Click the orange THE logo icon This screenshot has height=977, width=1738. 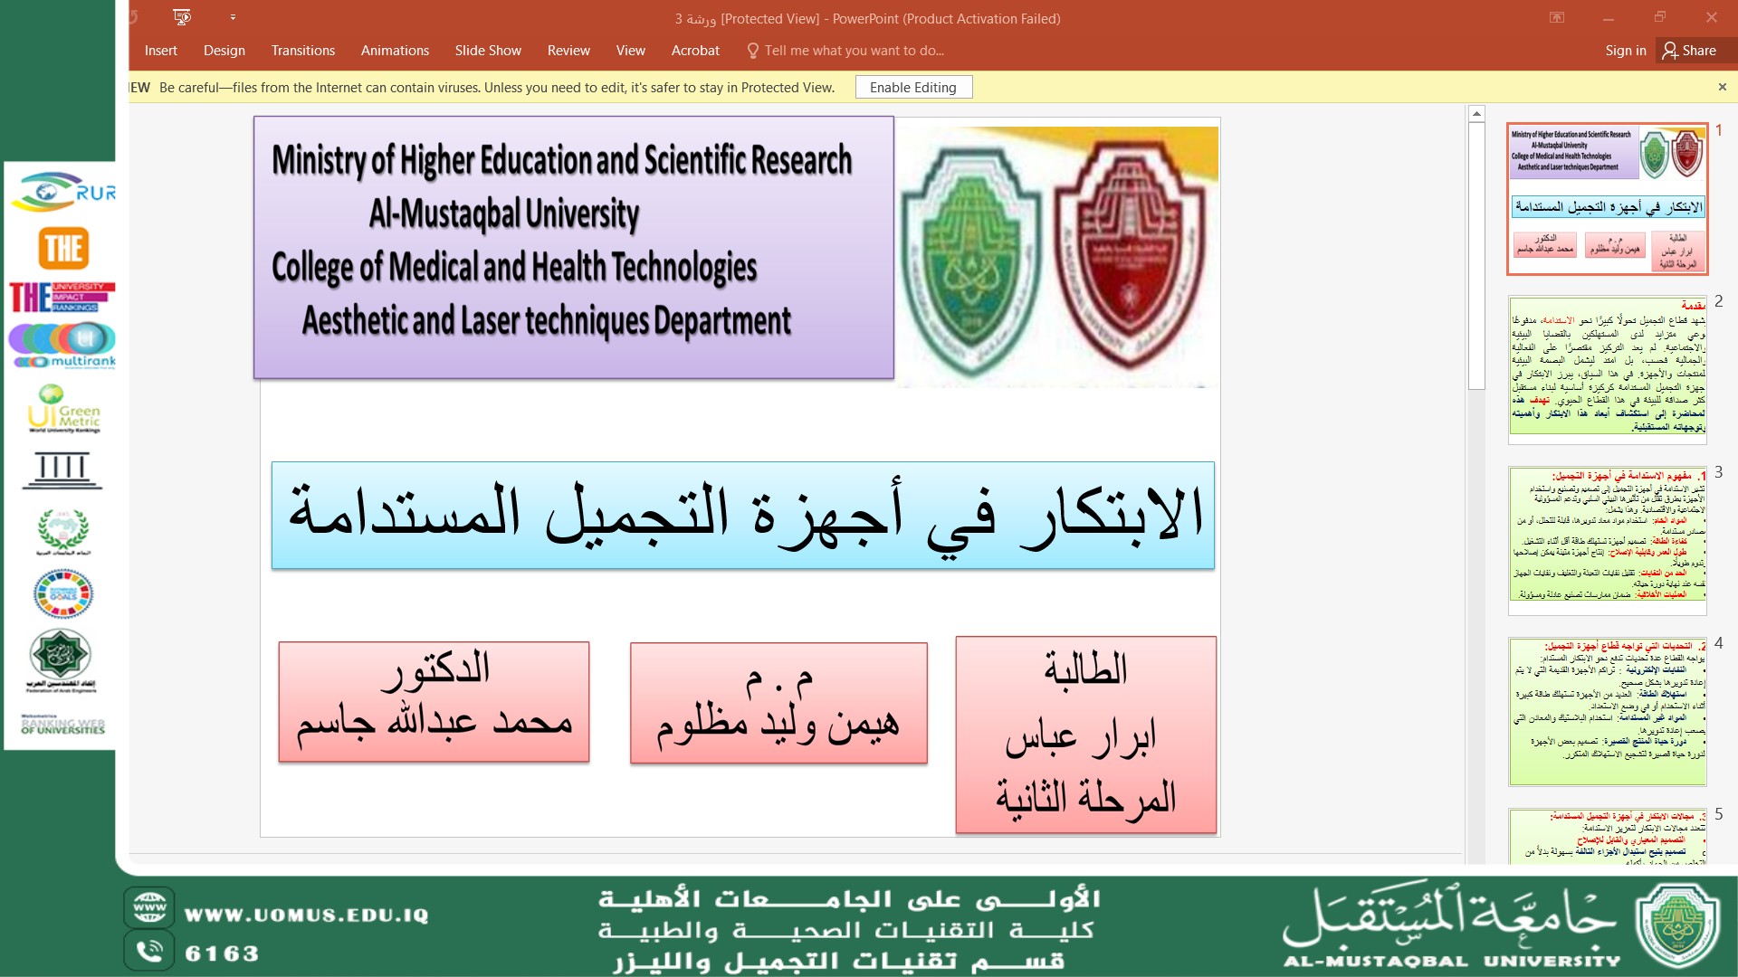point(63,248)
